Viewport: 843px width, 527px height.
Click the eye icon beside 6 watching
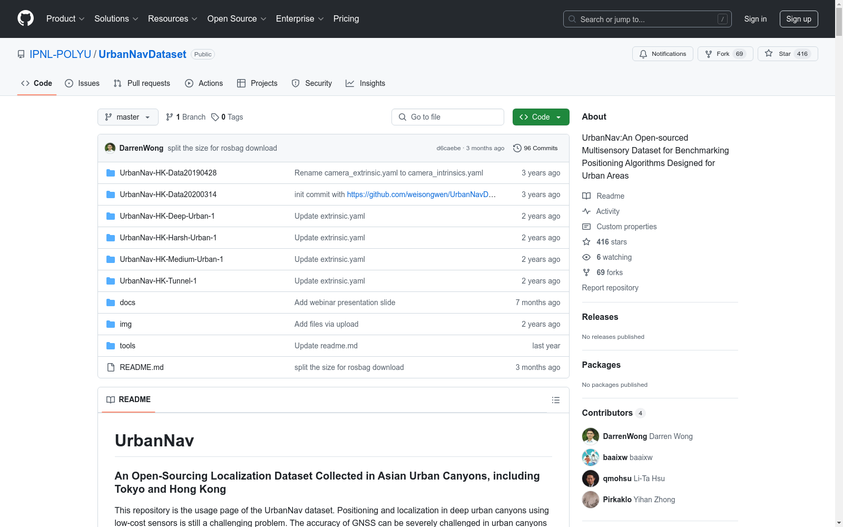click(586, 257)
